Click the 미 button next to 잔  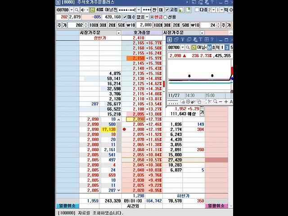point(161,10)
